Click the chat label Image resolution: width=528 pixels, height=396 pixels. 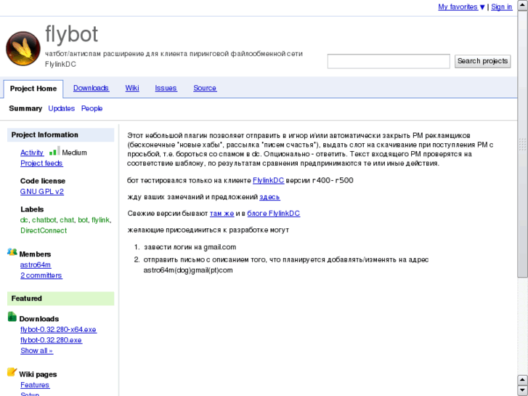pos(67,220)
